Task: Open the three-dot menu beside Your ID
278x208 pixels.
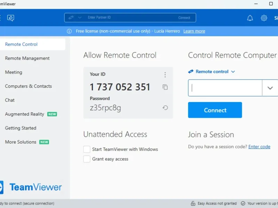Action: coord(165,75)
